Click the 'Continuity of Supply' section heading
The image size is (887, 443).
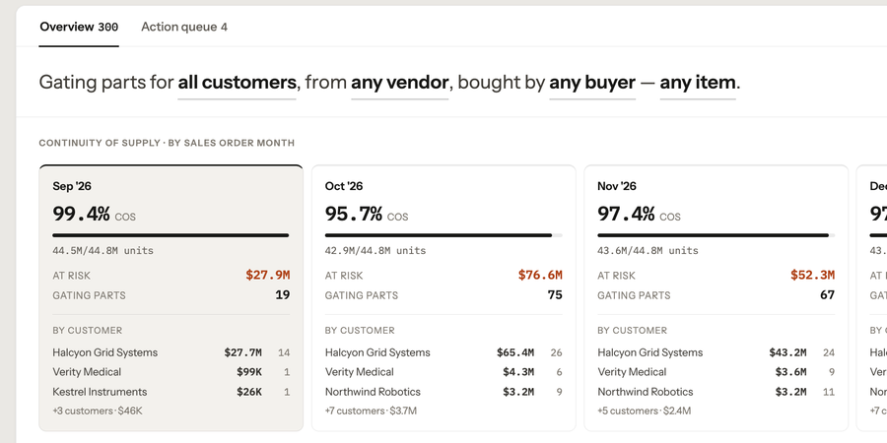pos(167,143)
